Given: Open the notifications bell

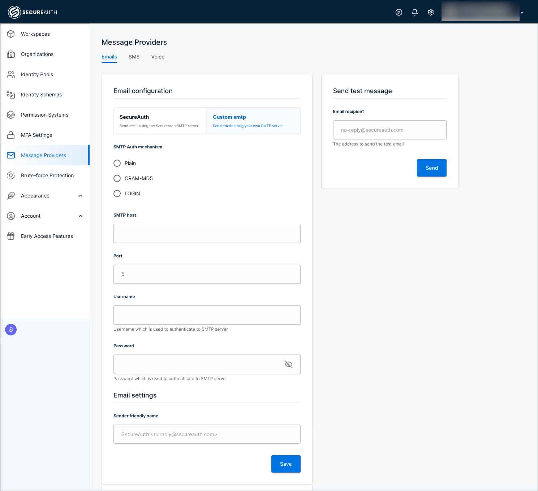Looking at the screenshot, I should tap(414, 12).
